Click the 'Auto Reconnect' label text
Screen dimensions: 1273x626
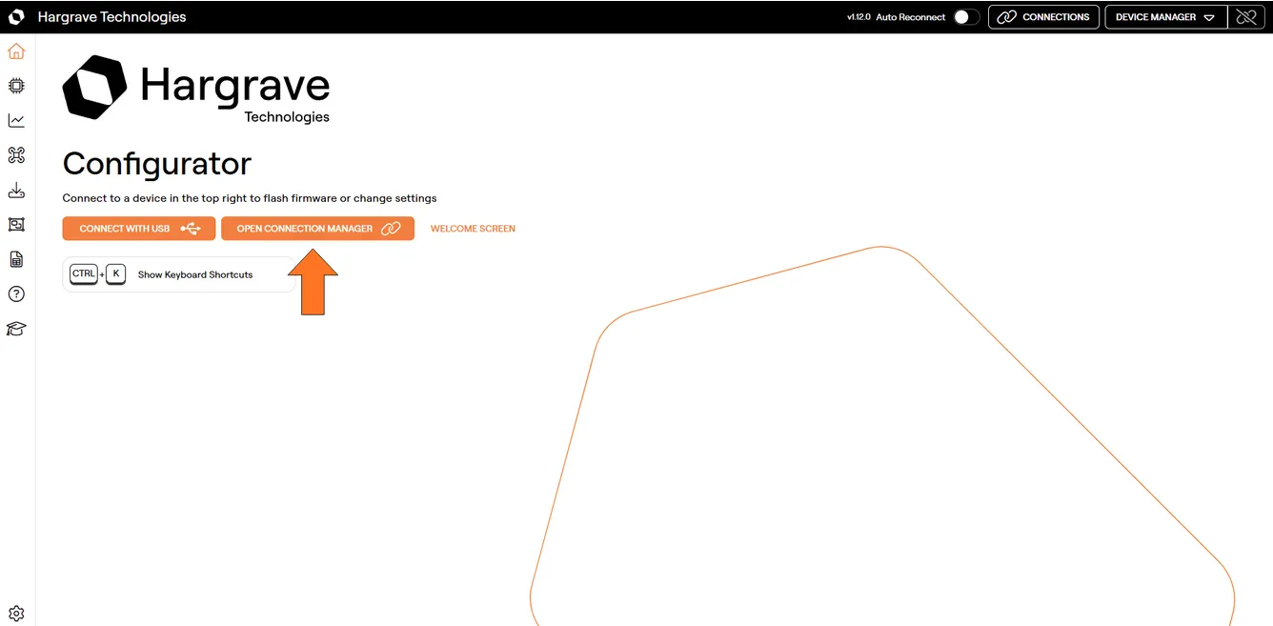pyautogui.click(x=911, y=17)
